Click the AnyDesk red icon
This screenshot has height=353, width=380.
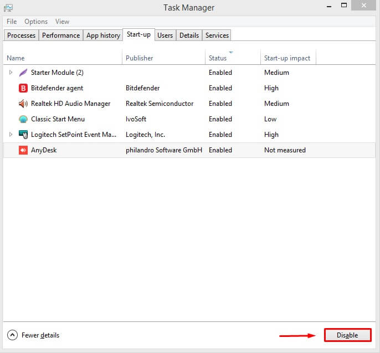tap(23, 150)
